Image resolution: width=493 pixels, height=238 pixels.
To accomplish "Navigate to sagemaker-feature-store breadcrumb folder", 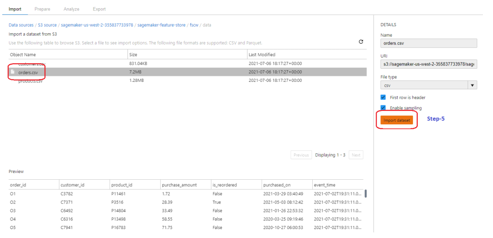I will coord(161,25).
